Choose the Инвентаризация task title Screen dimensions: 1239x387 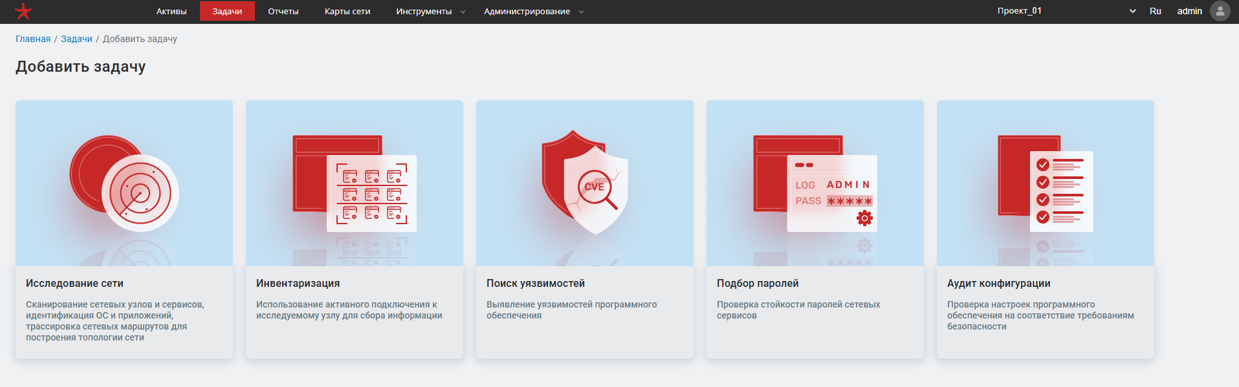click(298, 283)
